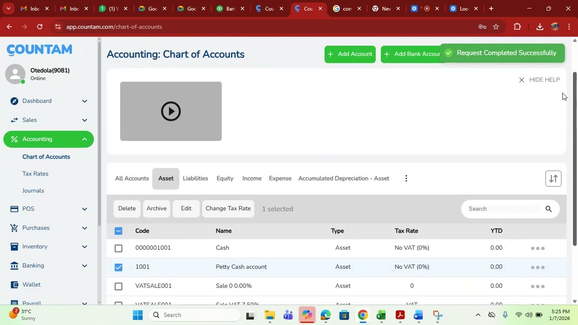Image resolution: width=578 pixels, height=325 pixels.
Task: Open the Otedola user avatar
Action: [15, 74]
